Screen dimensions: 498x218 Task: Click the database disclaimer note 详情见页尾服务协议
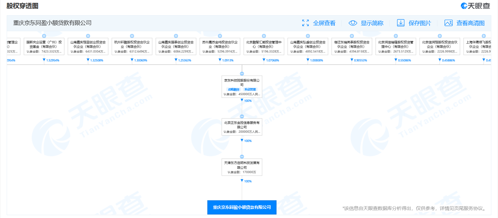tap(415, 208)
